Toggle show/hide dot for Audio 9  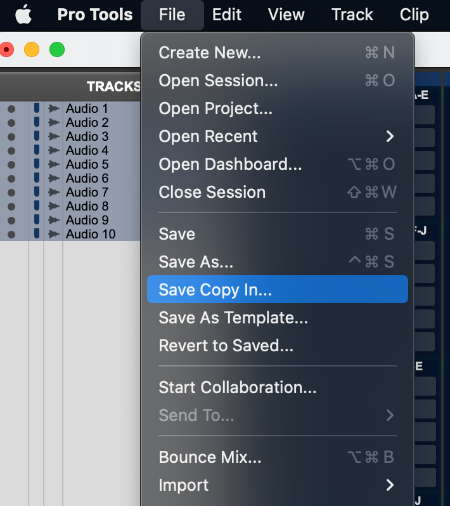(x=11, y=221)
